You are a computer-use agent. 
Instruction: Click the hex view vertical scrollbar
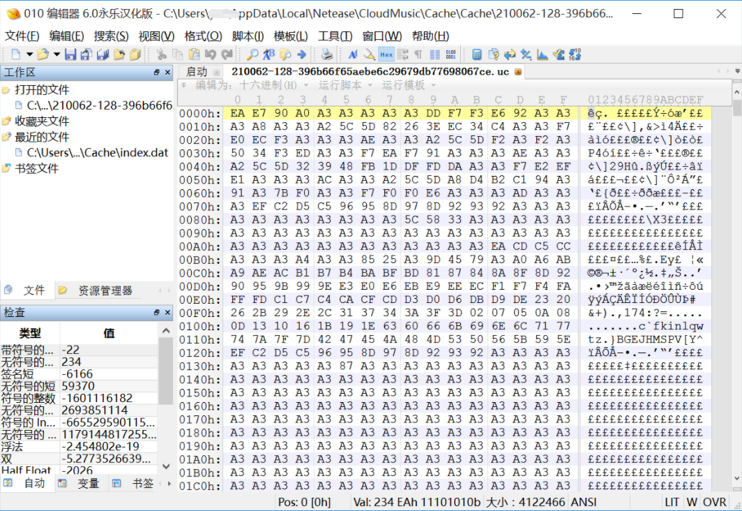[737, 284]
